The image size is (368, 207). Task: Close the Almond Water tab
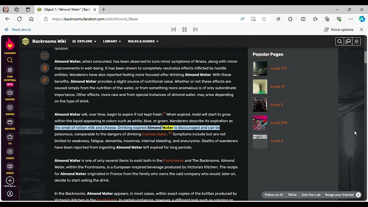click(x=95, y=9)
